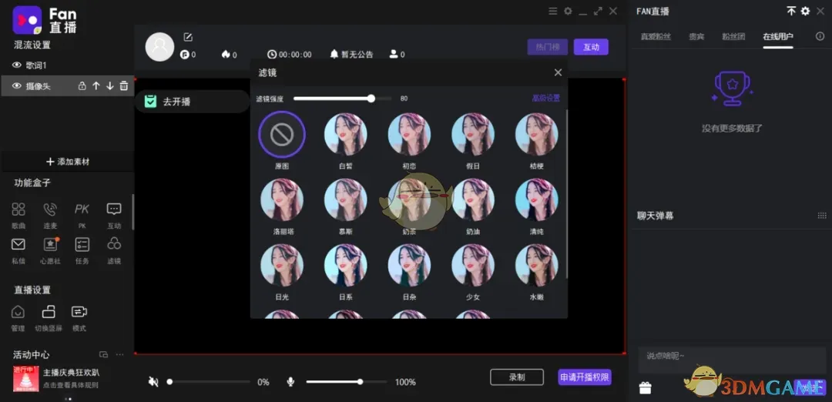Viewport: 832px width, 402px height.
Task: Select the 洛丽塔 filter thumbnail
Action: 282,199
